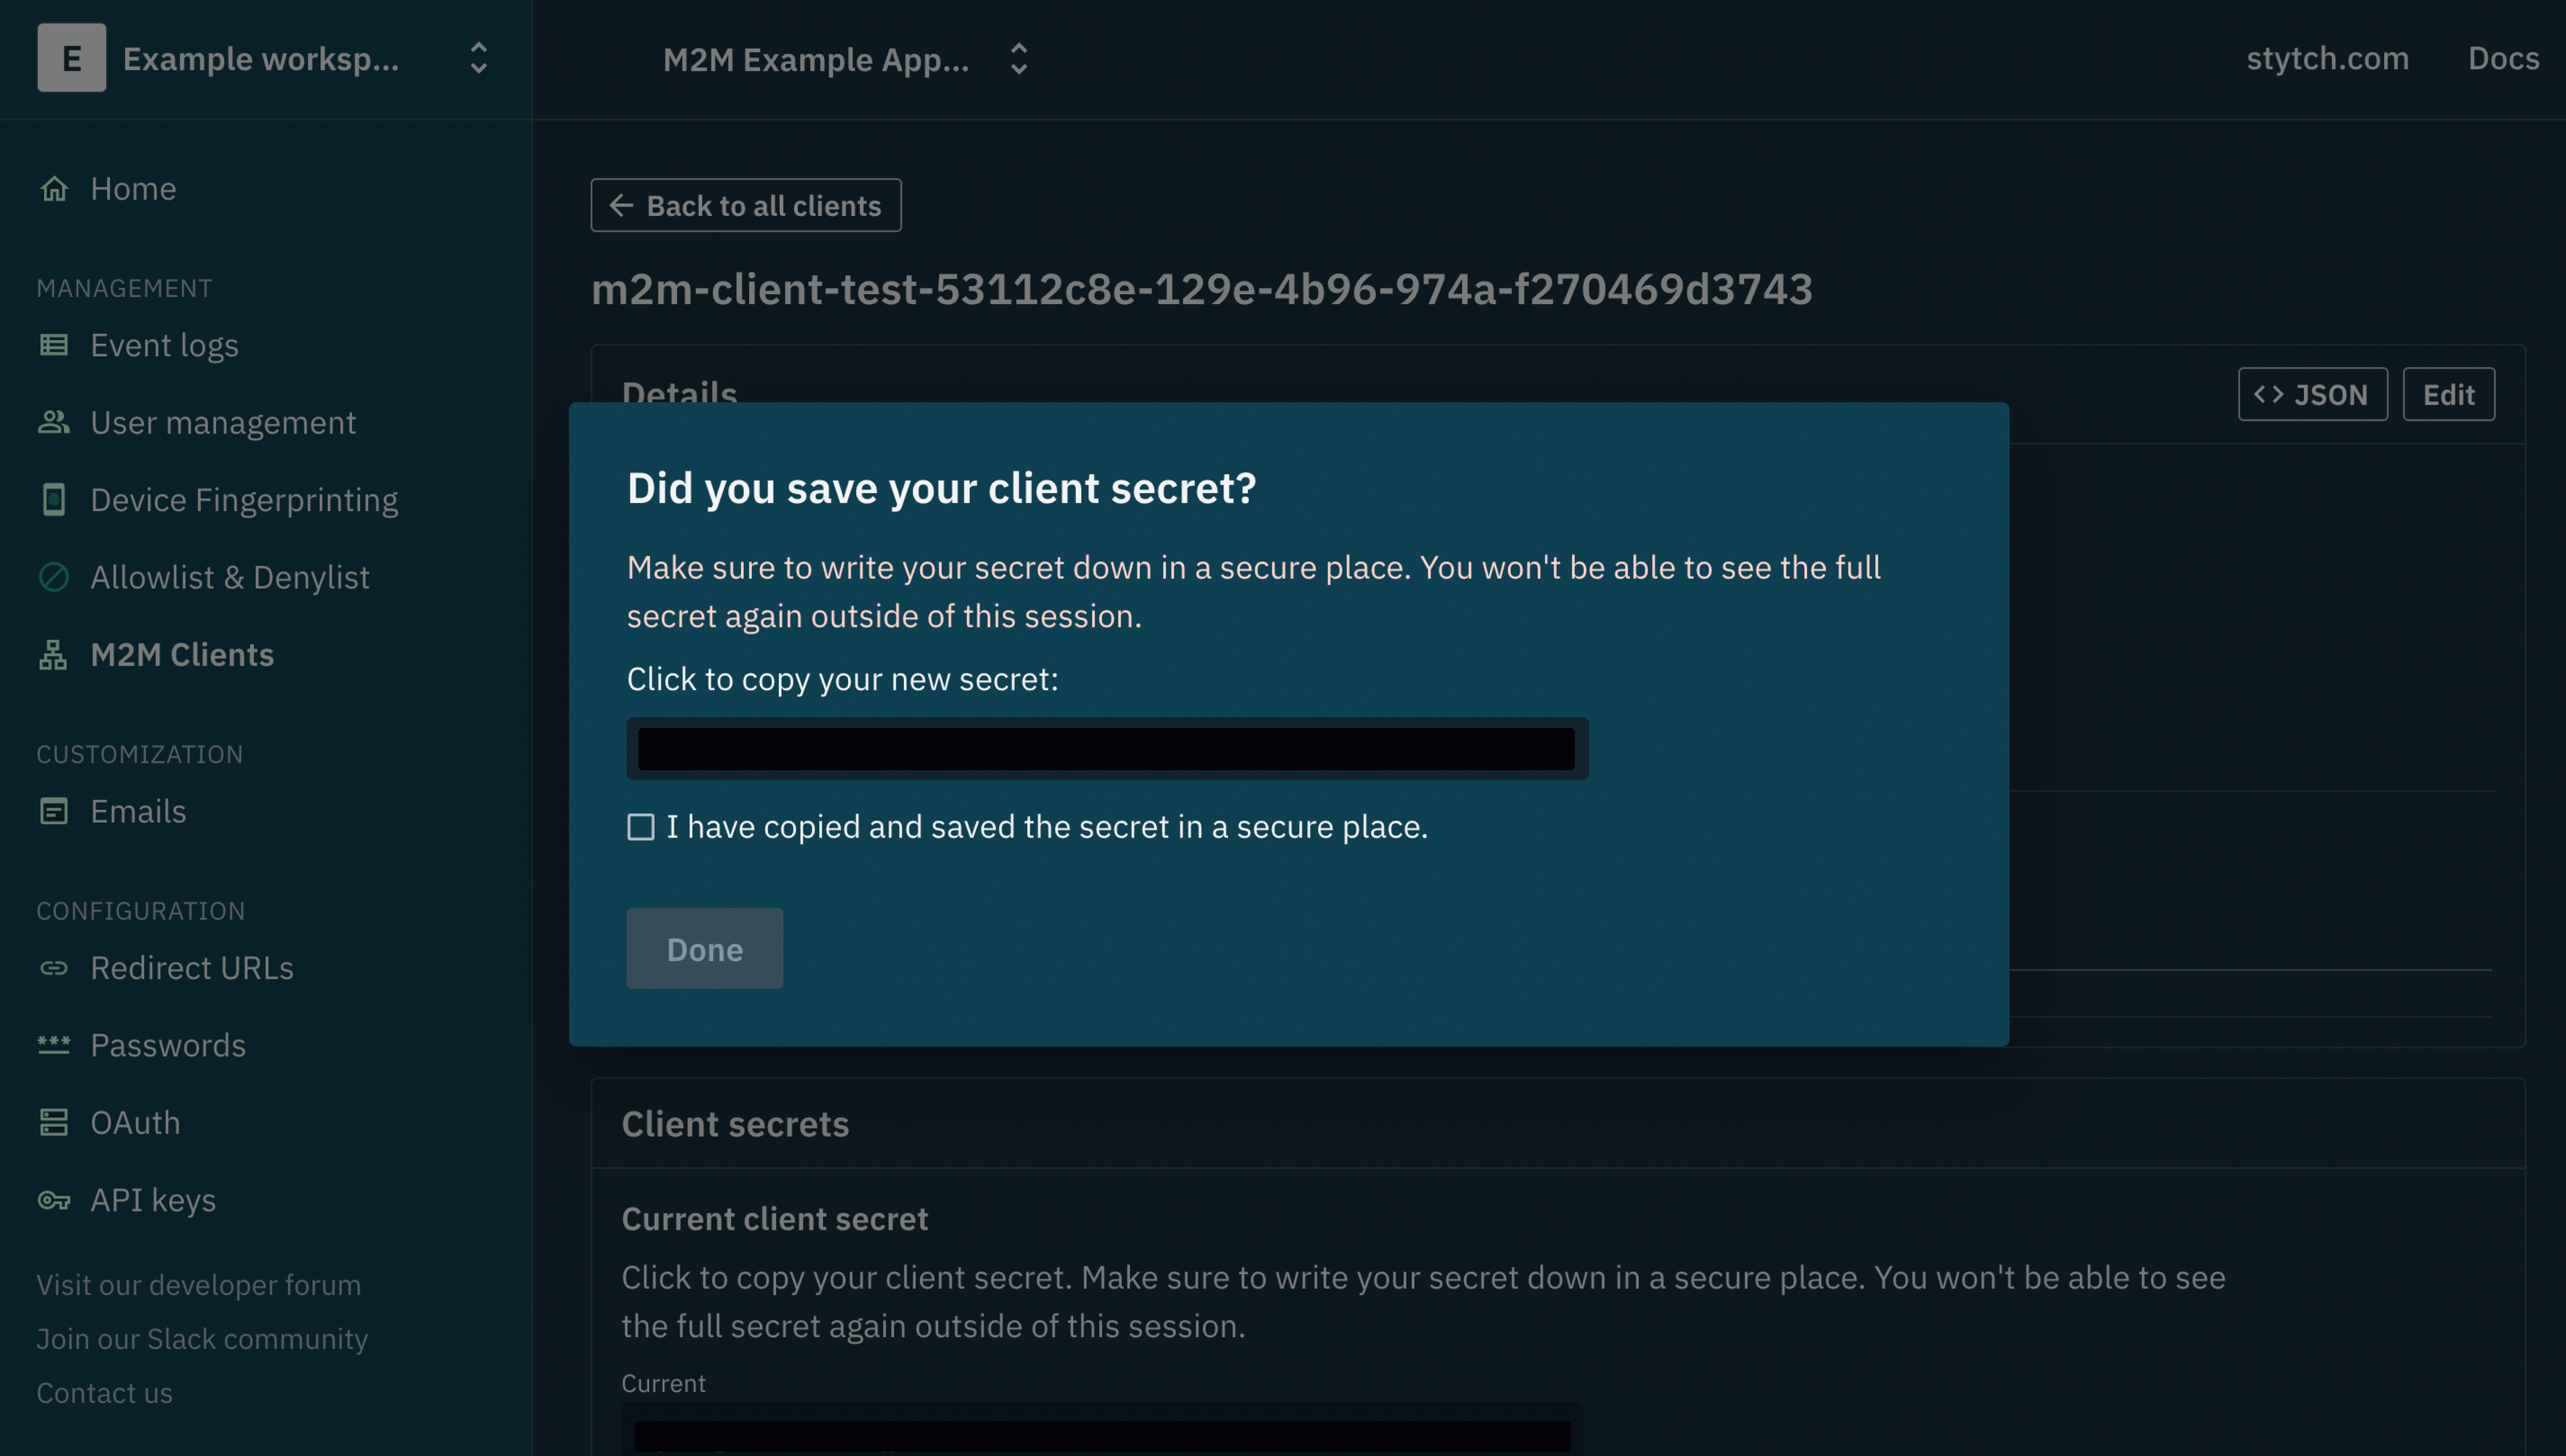Click the Allowlist & Denylist circle-slash icon
Image resolution: width=2566 pixels, height=1456 pixels.
pos(54,577)
